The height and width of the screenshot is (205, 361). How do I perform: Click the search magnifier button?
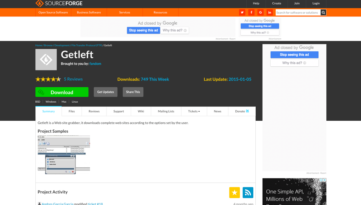pyautogui.click(x=323, y=12)
